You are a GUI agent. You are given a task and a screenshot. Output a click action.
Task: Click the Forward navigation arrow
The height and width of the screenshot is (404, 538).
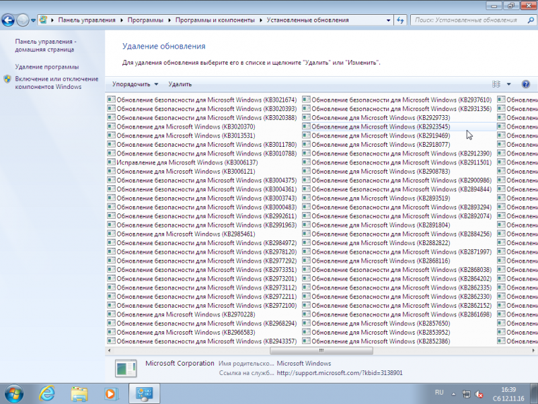[x=23, y=20]
